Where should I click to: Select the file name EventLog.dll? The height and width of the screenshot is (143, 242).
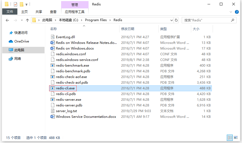[65, 37]
